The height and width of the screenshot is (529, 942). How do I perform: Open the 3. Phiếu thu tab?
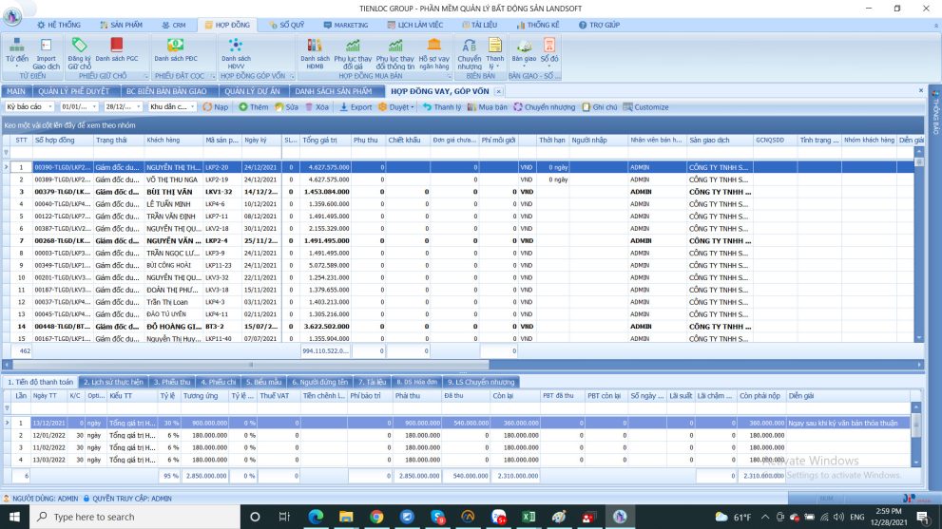point(171,382)
